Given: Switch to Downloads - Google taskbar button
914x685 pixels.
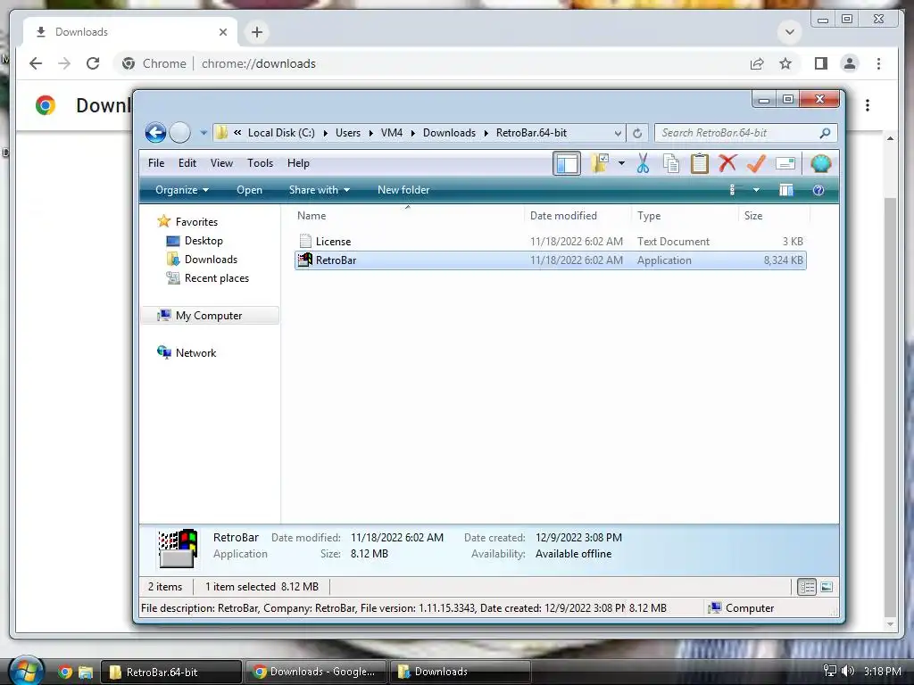Looking at the screenshot, I should click(x=315, y=672).
